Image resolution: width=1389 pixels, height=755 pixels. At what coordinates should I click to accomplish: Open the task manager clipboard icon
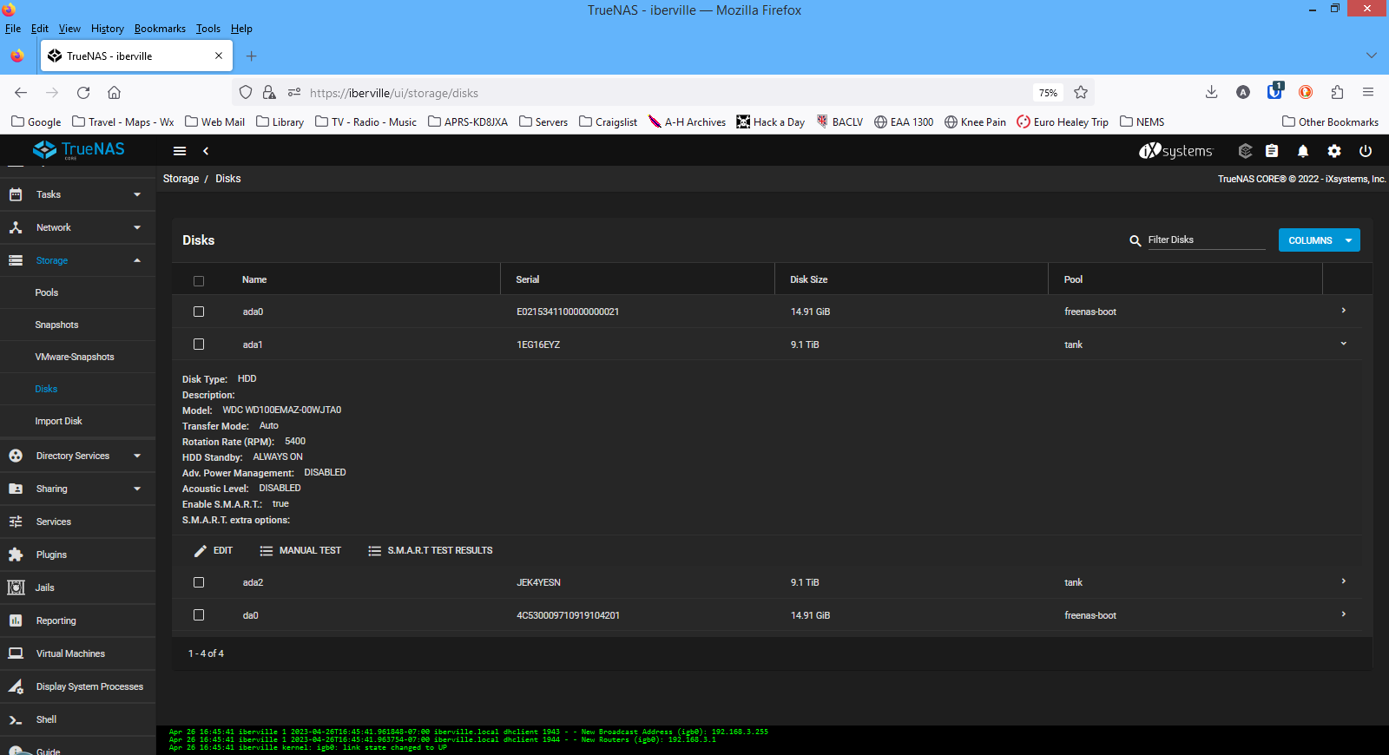tap(1272, 151)
